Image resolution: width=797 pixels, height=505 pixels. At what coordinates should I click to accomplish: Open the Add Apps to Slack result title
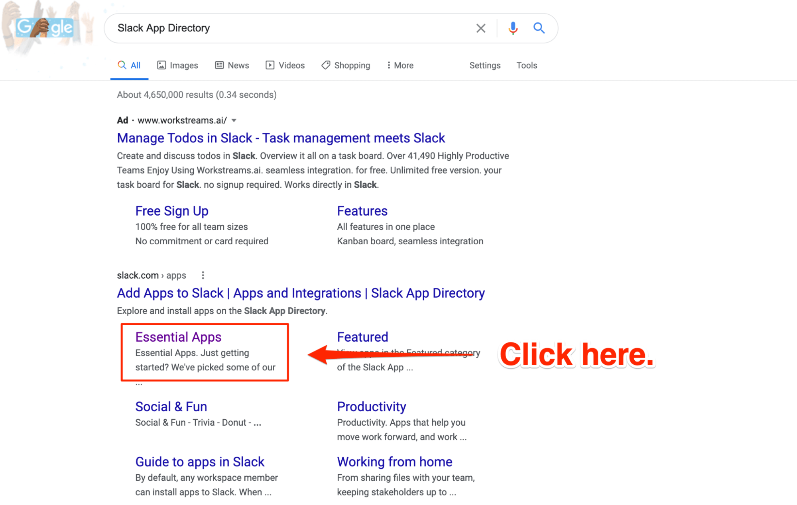coord(301,293)
